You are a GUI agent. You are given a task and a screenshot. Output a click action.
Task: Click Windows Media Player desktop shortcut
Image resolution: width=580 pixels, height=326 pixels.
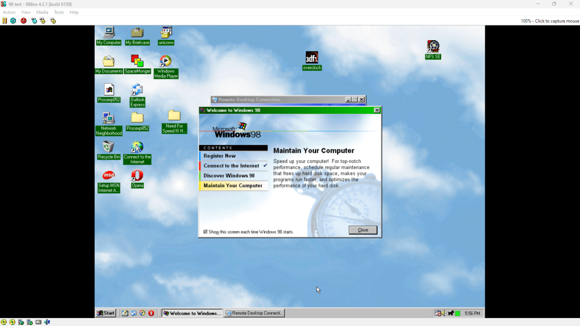coord(165,61)
